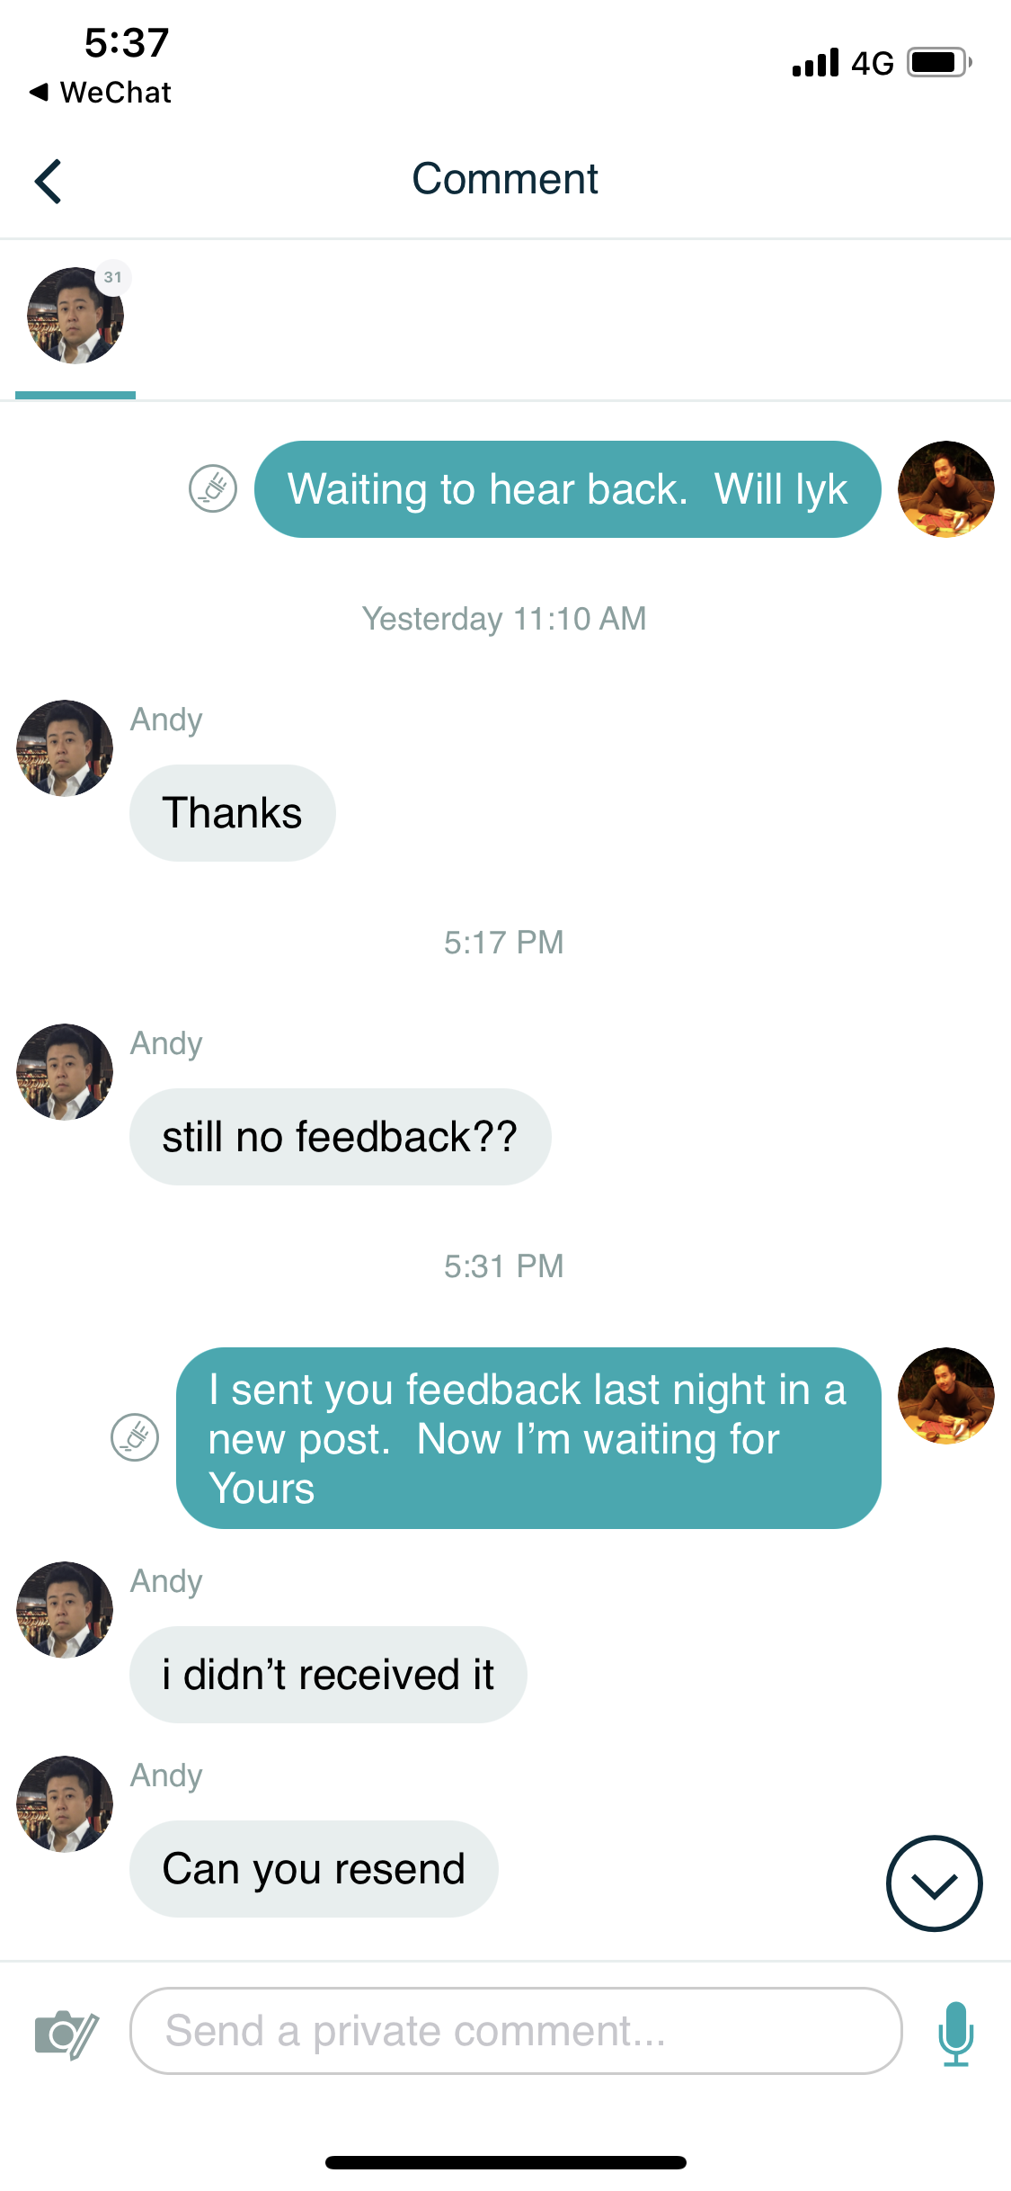Open Andy's avatar next to "i didn't received it"

click(65, 1610)
